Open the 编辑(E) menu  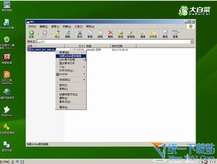(x=43, y=26)
